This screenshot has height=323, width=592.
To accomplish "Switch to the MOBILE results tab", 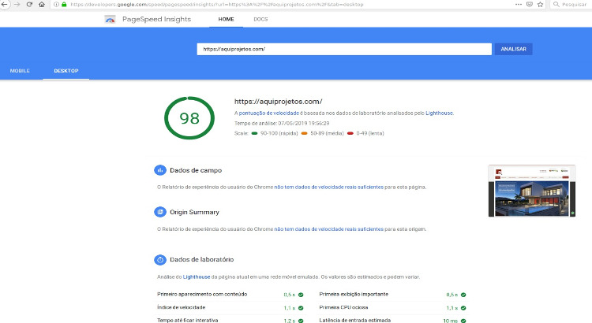I will click(20, 71).
